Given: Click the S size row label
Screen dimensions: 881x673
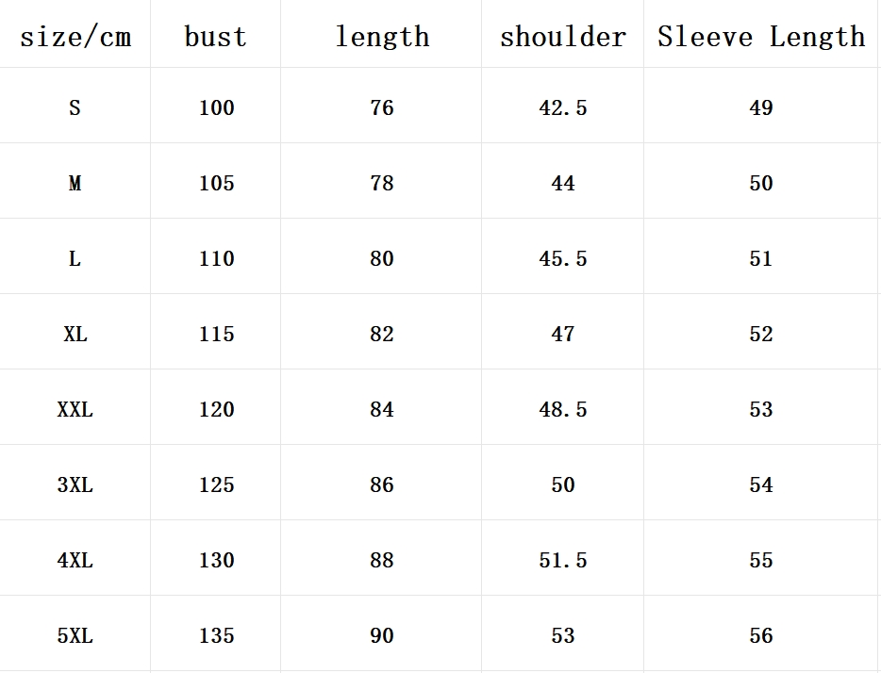Looking at the screenshot, I should tap(75, 107).
